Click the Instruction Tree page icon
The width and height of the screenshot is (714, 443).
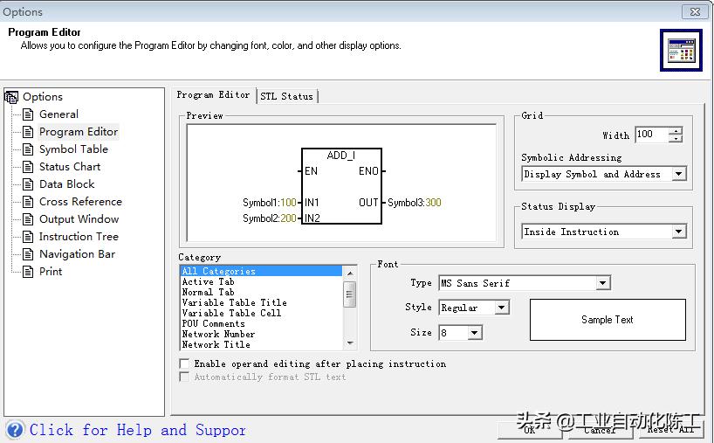29,237
